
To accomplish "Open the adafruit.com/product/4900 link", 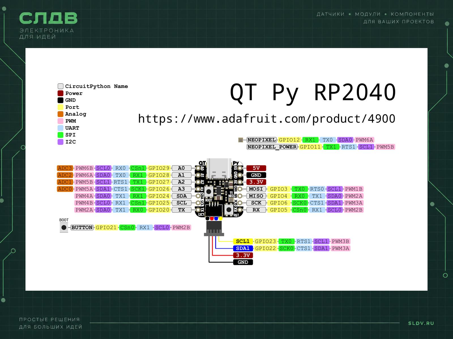I will click(x=266, y=119).
